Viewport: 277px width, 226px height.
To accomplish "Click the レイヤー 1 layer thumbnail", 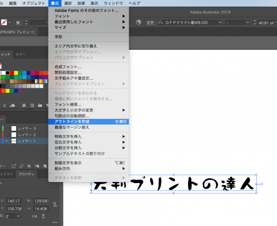I will (13, 141).
